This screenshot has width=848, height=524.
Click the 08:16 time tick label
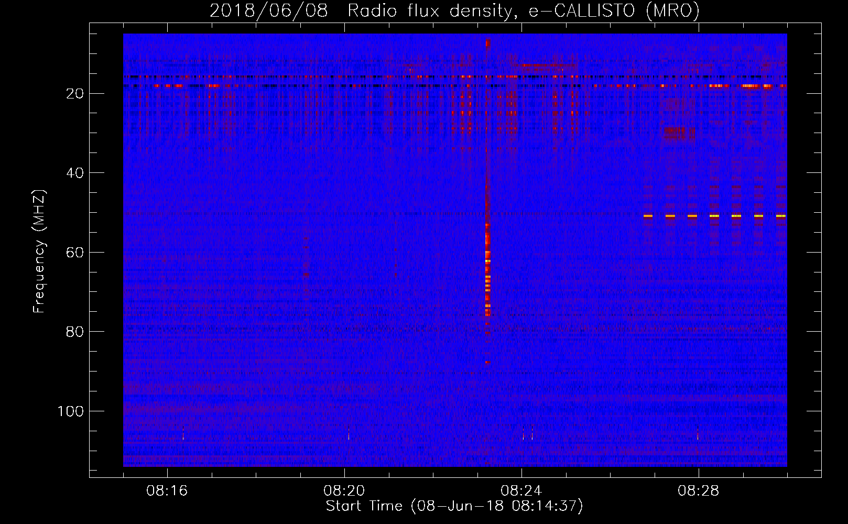tap(167, 491)
